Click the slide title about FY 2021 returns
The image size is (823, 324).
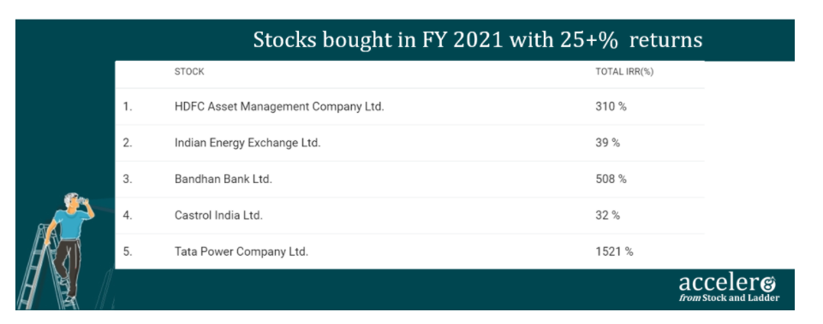pos(478,40)
